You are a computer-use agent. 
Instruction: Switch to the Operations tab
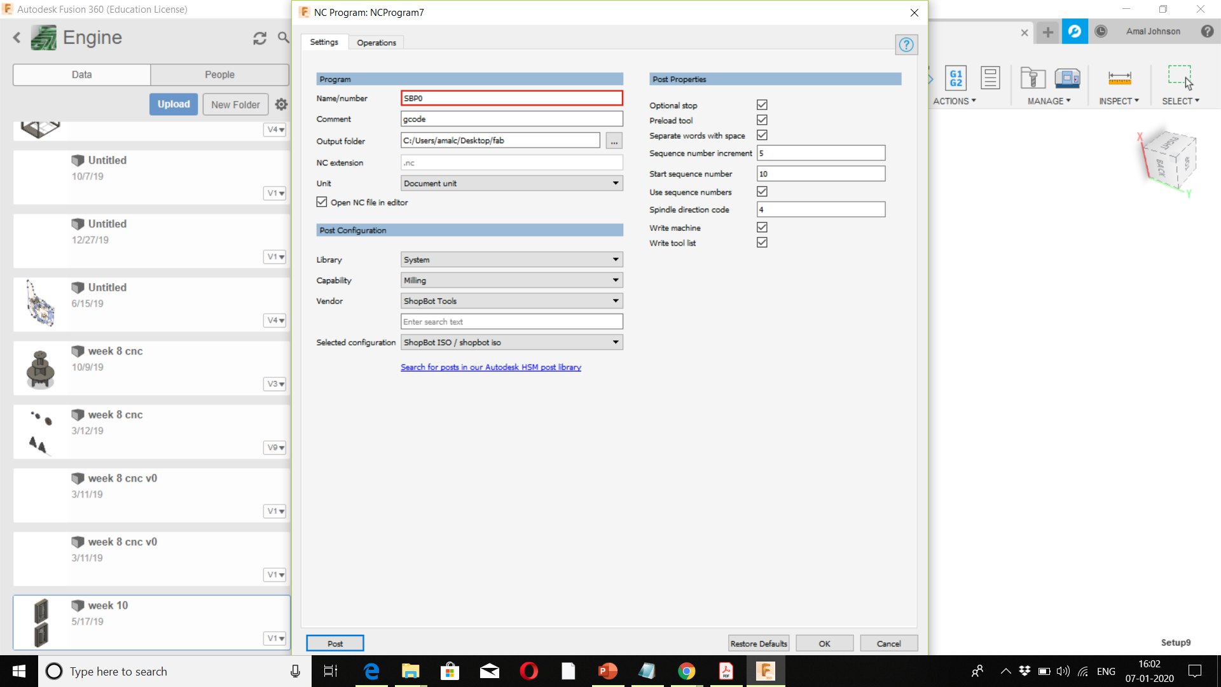[x=376, y=43]
